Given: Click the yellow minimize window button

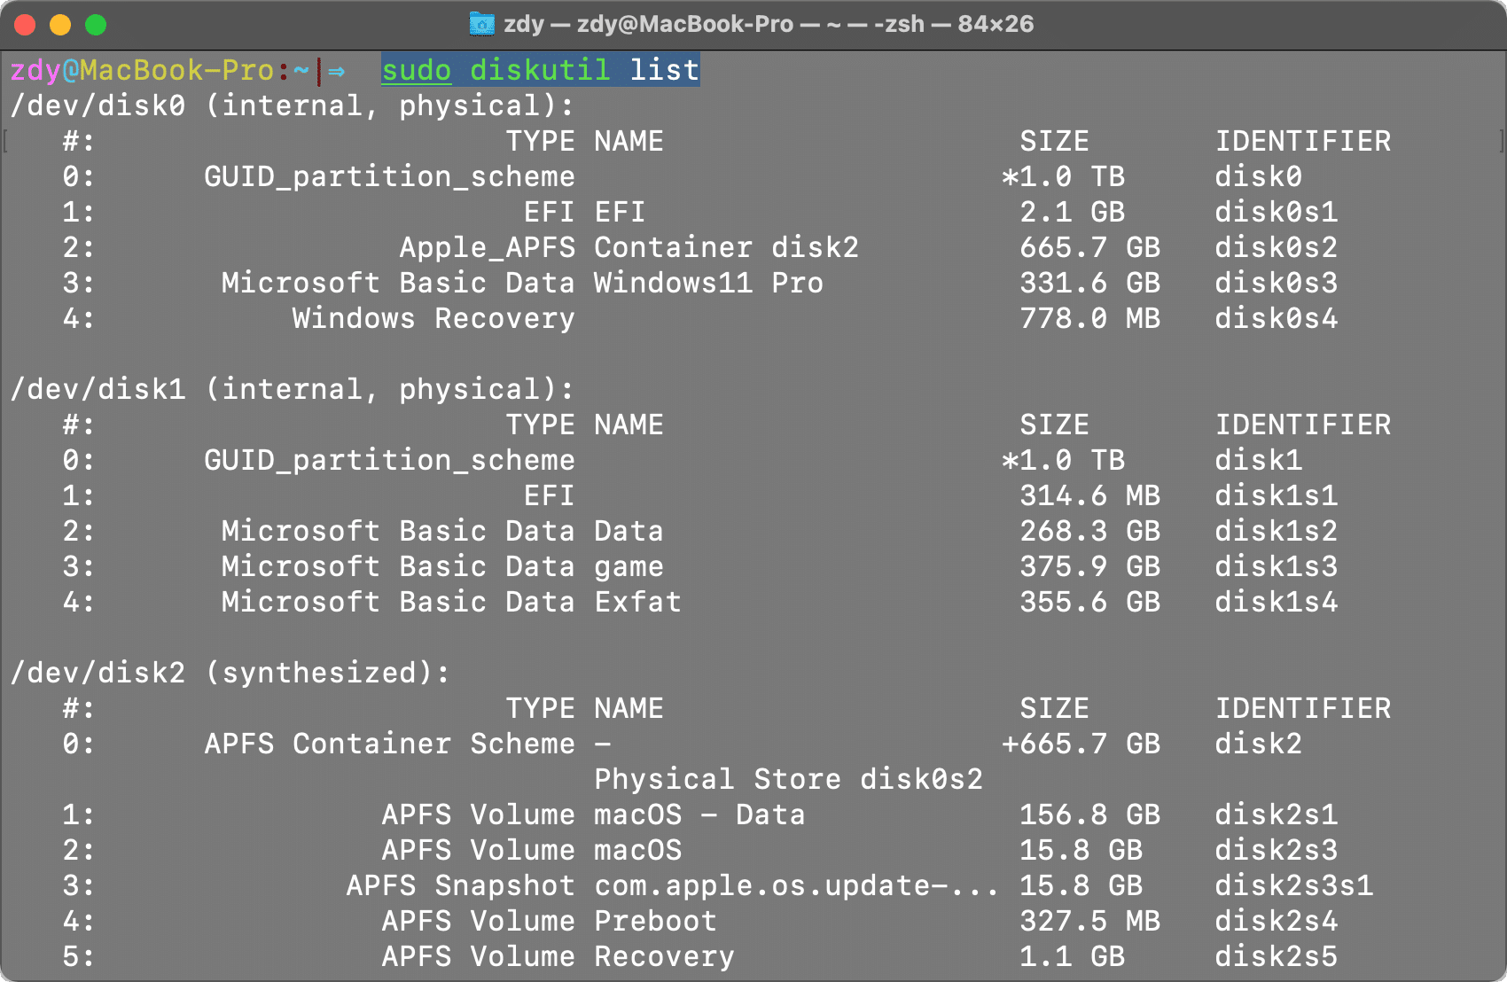Looking at the screenshot, I should pos(60,25).
